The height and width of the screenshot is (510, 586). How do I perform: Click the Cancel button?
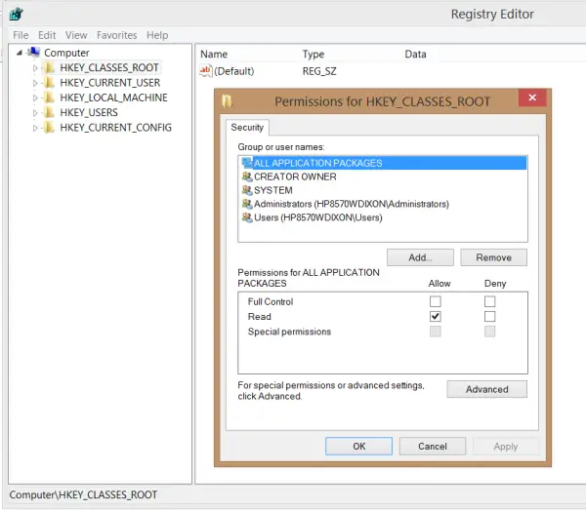(433, 447)
